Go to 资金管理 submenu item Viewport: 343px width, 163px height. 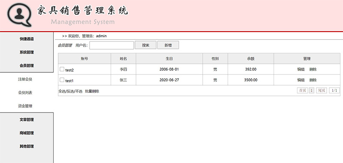click(x=25, y=106)
